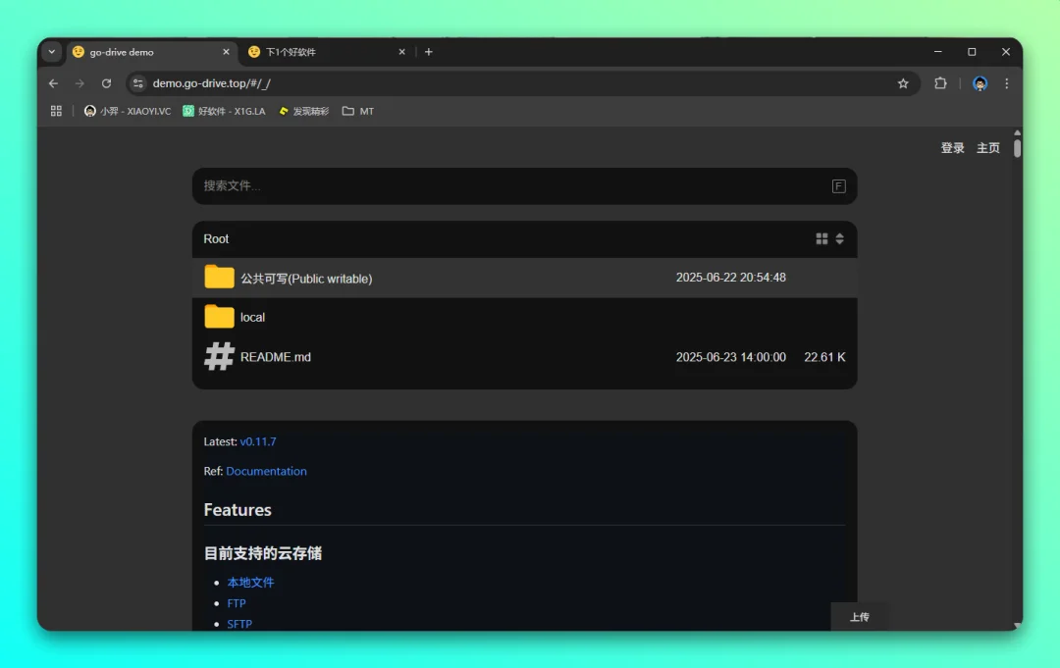Bookmark this page with the star icon
The height and width of the screenshot is (668, 1060).
point(903,83)
